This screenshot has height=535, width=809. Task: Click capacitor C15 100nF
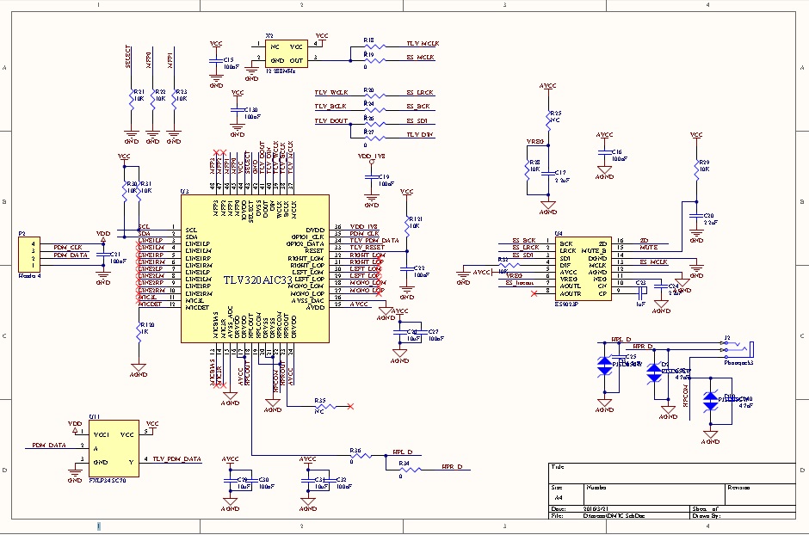click(x=216, y=63)
